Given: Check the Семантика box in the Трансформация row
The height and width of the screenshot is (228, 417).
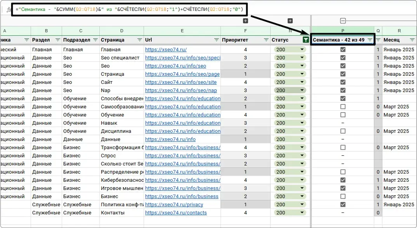Looking at the screenshot, I should [343, 147].
